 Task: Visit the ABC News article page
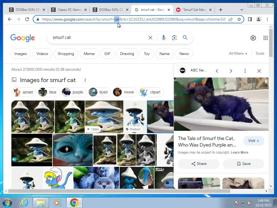[x=253, y=141]
